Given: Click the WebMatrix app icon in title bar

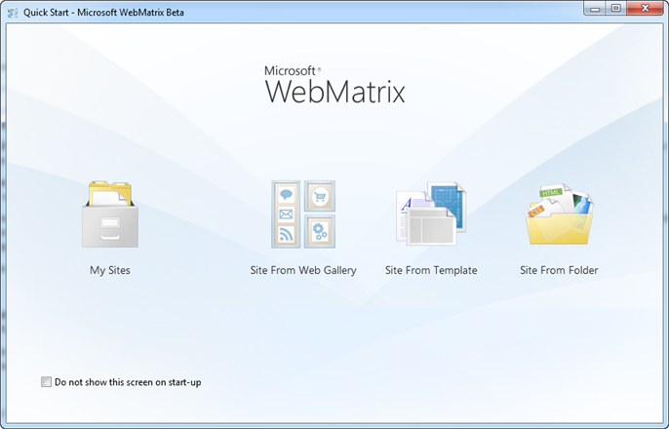Looking at the screenshot, I should pos(12,9).
